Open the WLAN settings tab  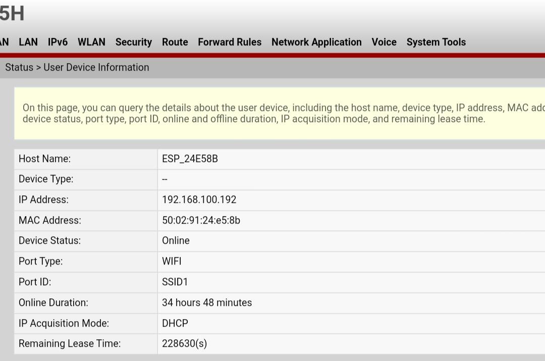[91, 42]
